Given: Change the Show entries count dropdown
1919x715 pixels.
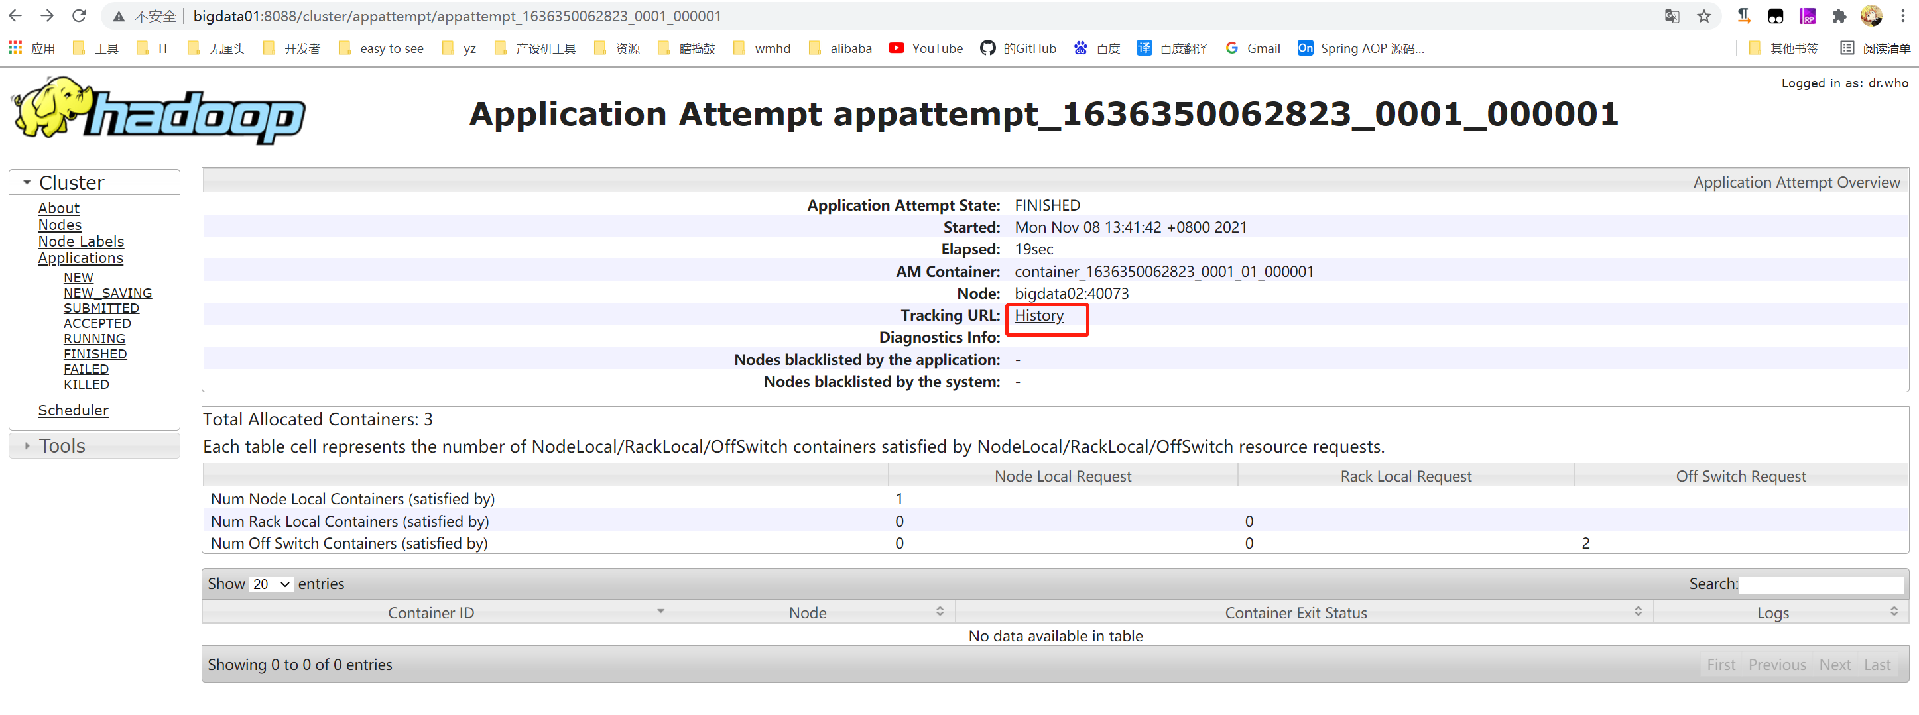Looking at the screenshot, I should coord(271,584).
